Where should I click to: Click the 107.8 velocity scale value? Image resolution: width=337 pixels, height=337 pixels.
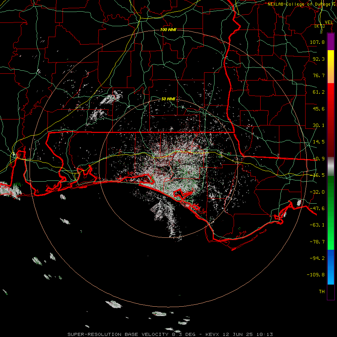point(317,42)
